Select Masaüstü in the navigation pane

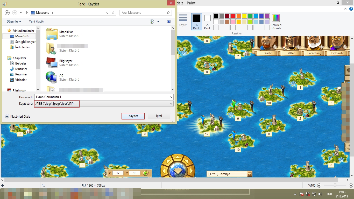(x=22, y=36)
